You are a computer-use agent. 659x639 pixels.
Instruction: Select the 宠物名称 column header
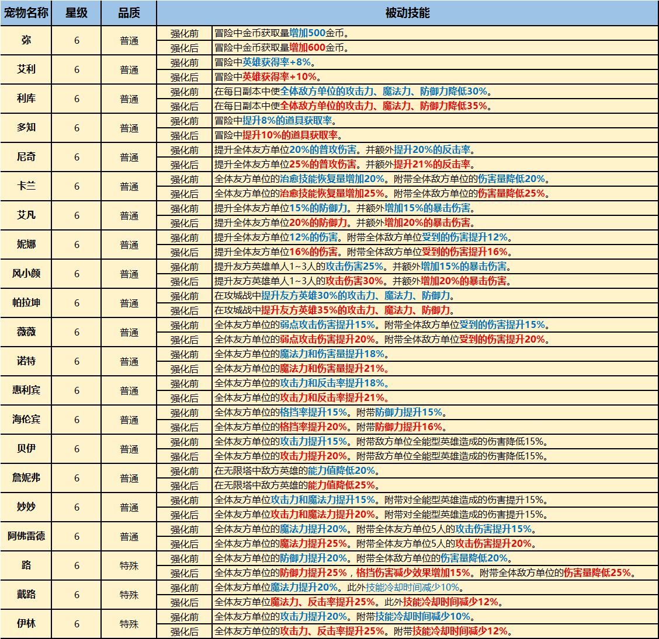tap(26, 13)
